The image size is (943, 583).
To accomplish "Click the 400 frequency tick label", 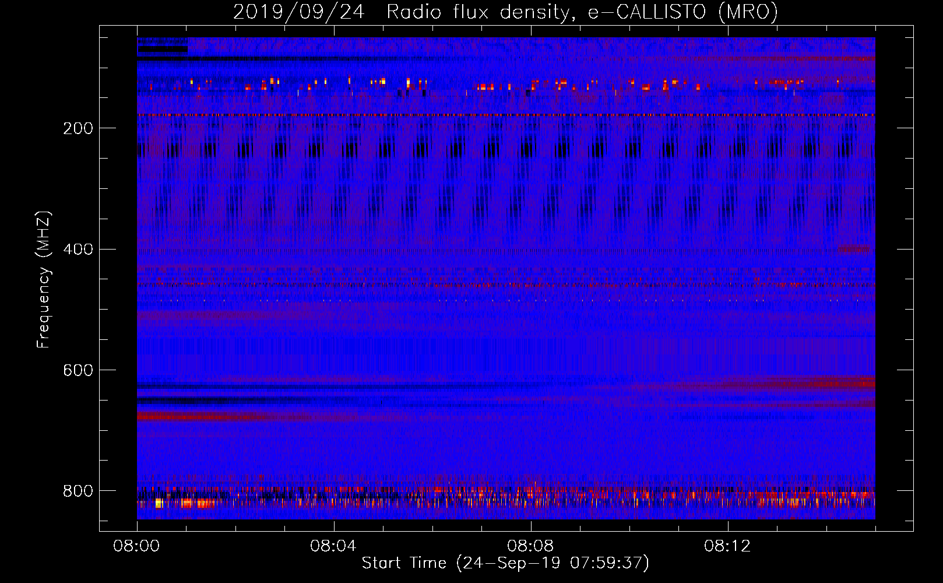I will (x=78, y=250).
